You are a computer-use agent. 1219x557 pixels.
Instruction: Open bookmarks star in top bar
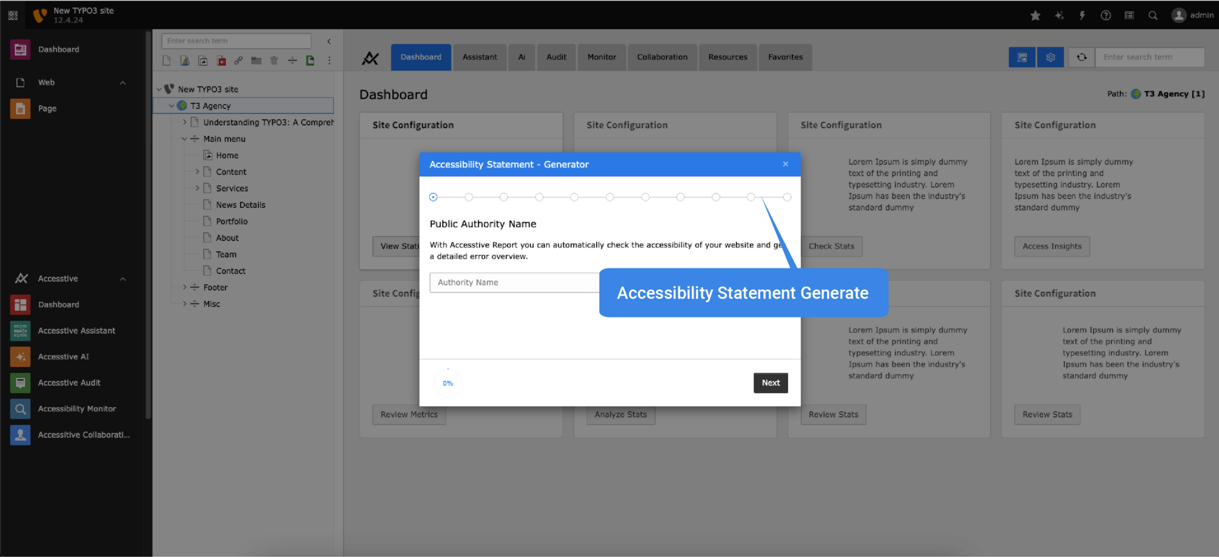click(x=1035, y=15)
